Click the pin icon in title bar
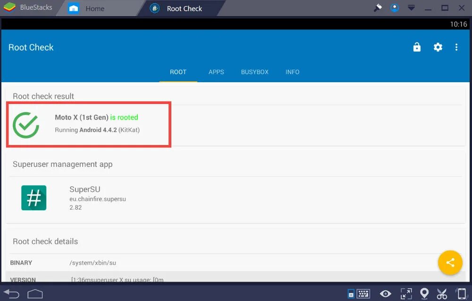The image size is (472, 301). click(378, 8)
